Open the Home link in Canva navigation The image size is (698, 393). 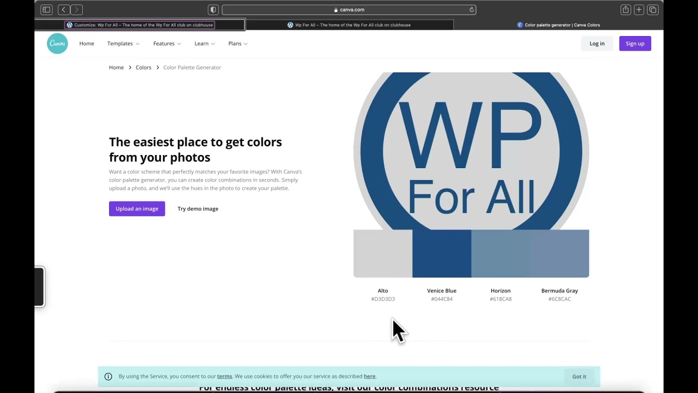[87, 44]
